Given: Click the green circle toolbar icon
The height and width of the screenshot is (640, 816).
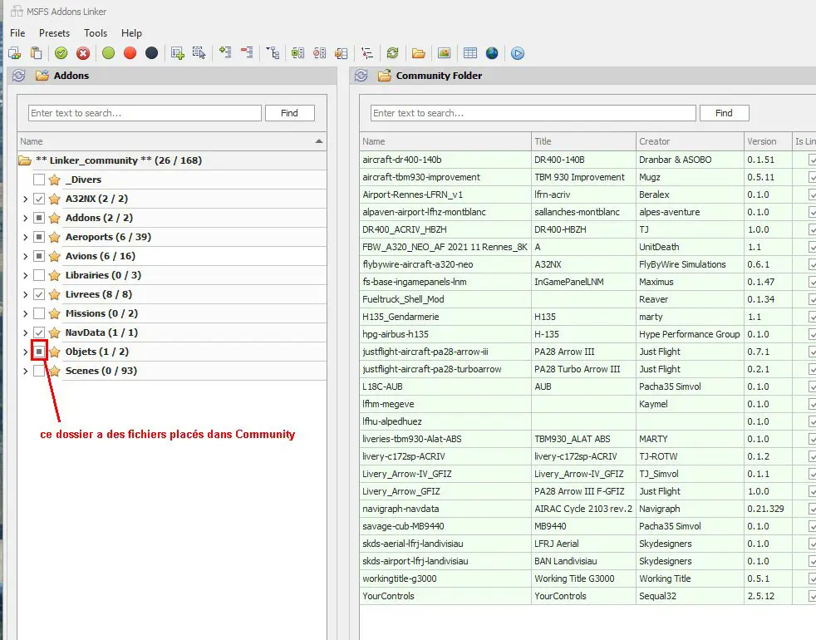Looking at the screenshot, I should (x=108, y=53).
